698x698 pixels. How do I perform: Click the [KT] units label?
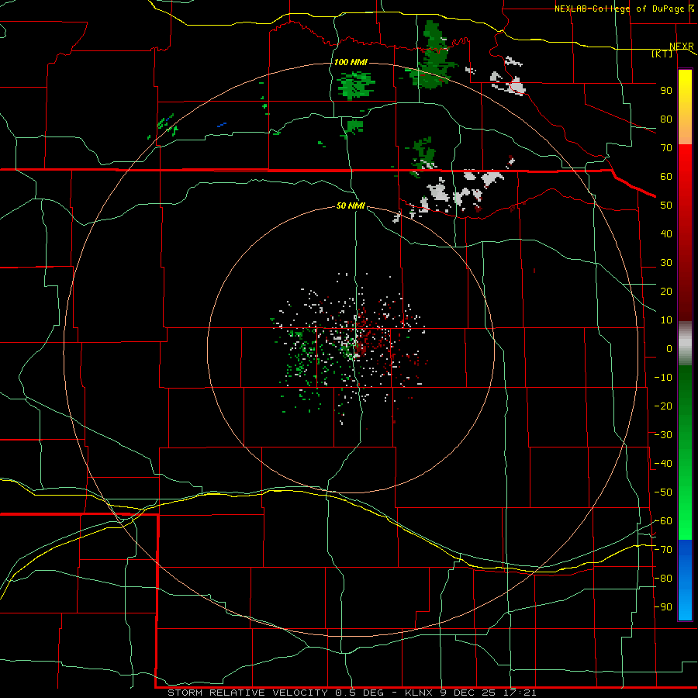click(662, 54)
